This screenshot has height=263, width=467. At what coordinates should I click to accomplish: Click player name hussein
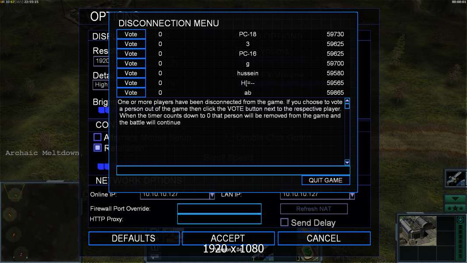tap(248, 73)
